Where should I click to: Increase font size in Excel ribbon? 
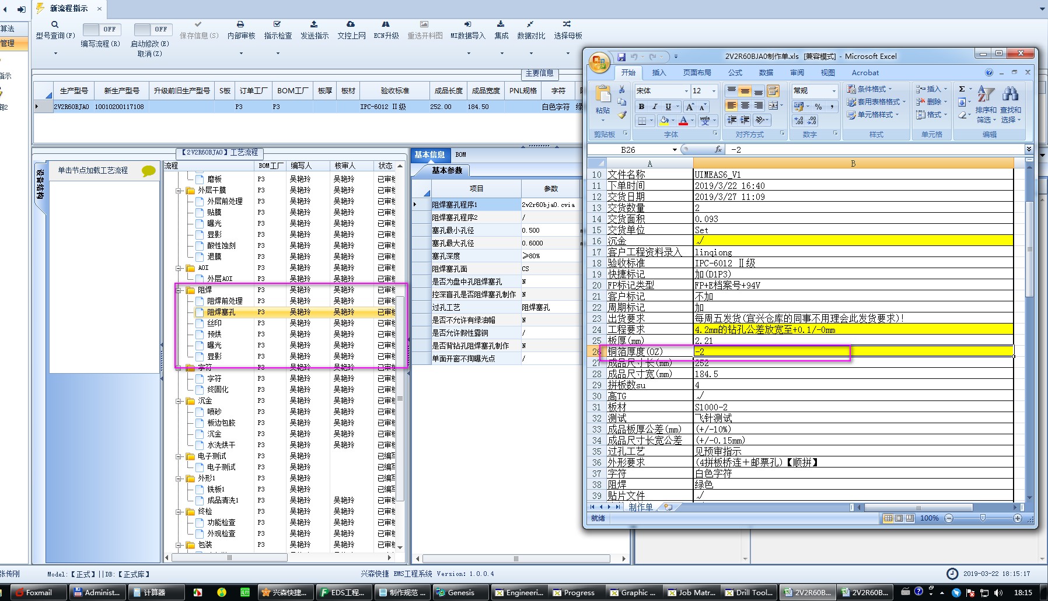point(690,107)
